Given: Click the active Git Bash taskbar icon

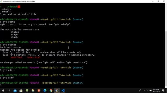Looking at the screenshot, I should [57, 90].
